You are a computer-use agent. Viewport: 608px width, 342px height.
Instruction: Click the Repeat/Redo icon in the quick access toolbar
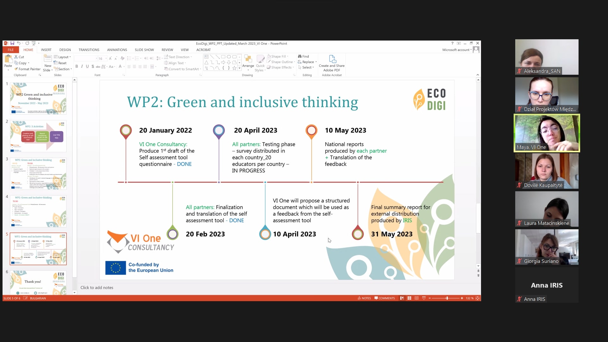[27, 43]
